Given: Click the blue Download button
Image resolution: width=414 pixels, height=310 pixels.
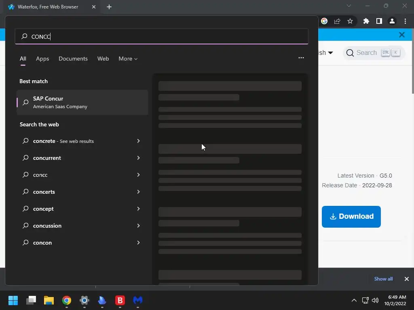Looking at the screenshot, I should pyautogui.click(x=351, y=216).
